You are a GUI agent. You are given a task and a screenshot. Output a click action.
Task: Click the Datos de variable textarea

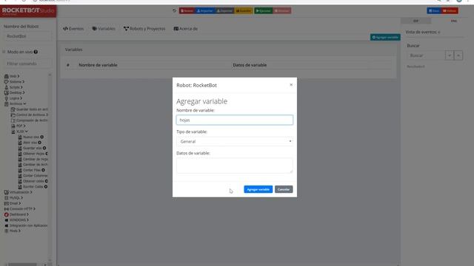tap(235, 166)
